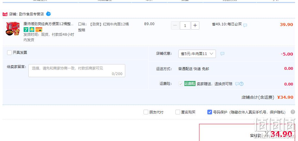The image size is (298, 141).
Task: Expand the 省5元:牛肉面11 shop discount dropdown
Action: [x=197, y=54]
